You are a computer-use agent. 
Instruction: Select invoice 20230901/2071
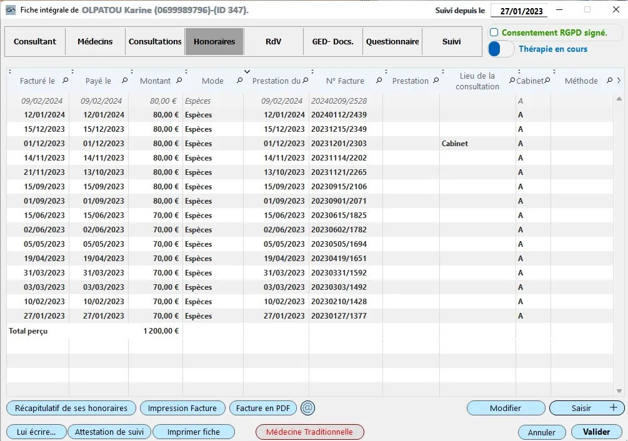pos(339,201)
